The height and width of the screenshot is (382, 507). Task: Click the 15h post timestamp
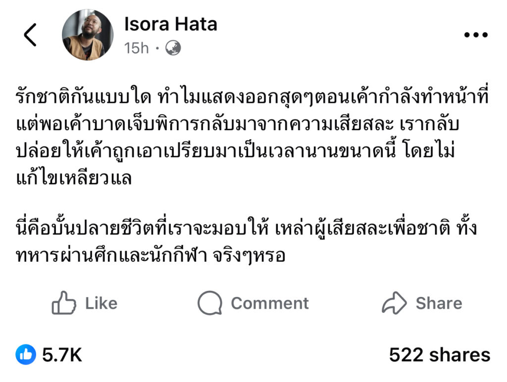(x=137, y=48)
